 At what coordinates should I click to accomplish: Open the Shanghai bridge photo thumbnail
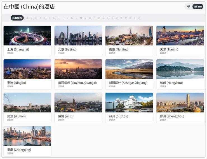(27, 36)
